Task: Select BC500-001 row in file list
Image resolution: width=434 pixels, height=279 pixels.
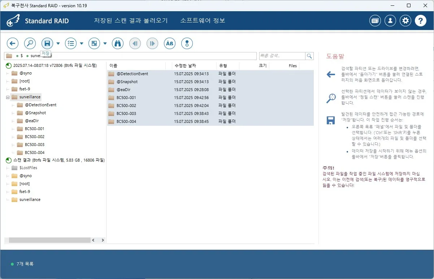Action: tap(211, 98)
